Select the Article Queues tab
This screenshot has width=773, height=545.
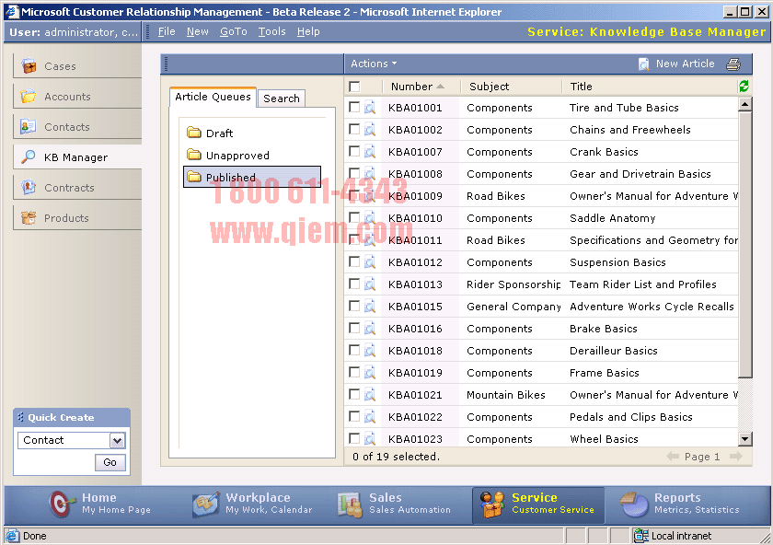click(x=213, y=97)
